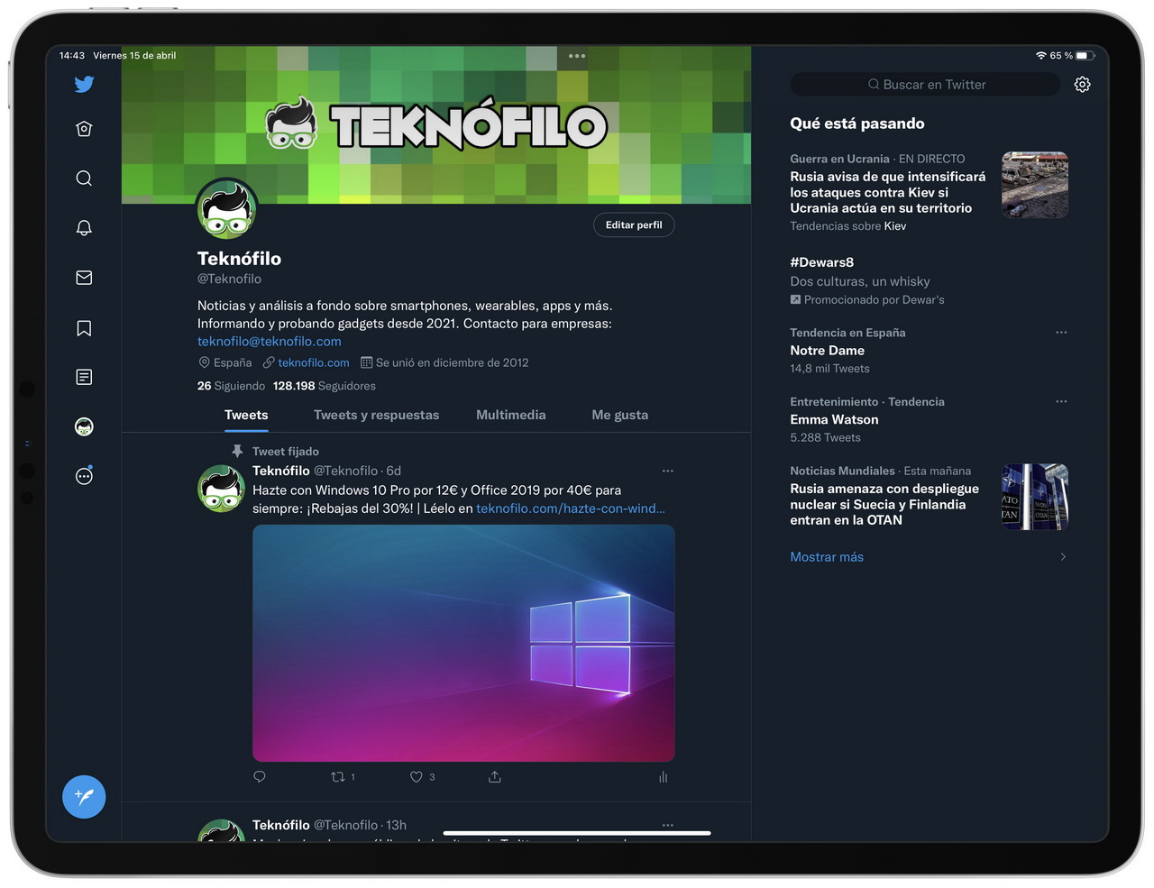Like the pinned tweet with heart
The height and width of the screenshot is (888, 1154).
point(422,777)
